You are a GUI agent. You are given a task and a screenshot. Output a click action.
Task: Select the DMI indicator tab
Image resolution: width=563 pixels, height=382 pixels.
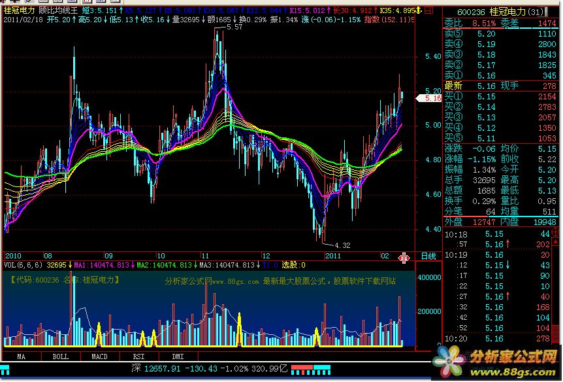coord(178,356)
